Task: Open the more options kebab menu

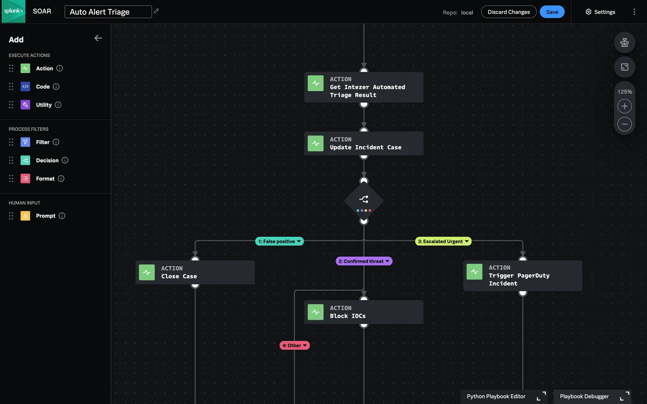Action: (634, 12)
